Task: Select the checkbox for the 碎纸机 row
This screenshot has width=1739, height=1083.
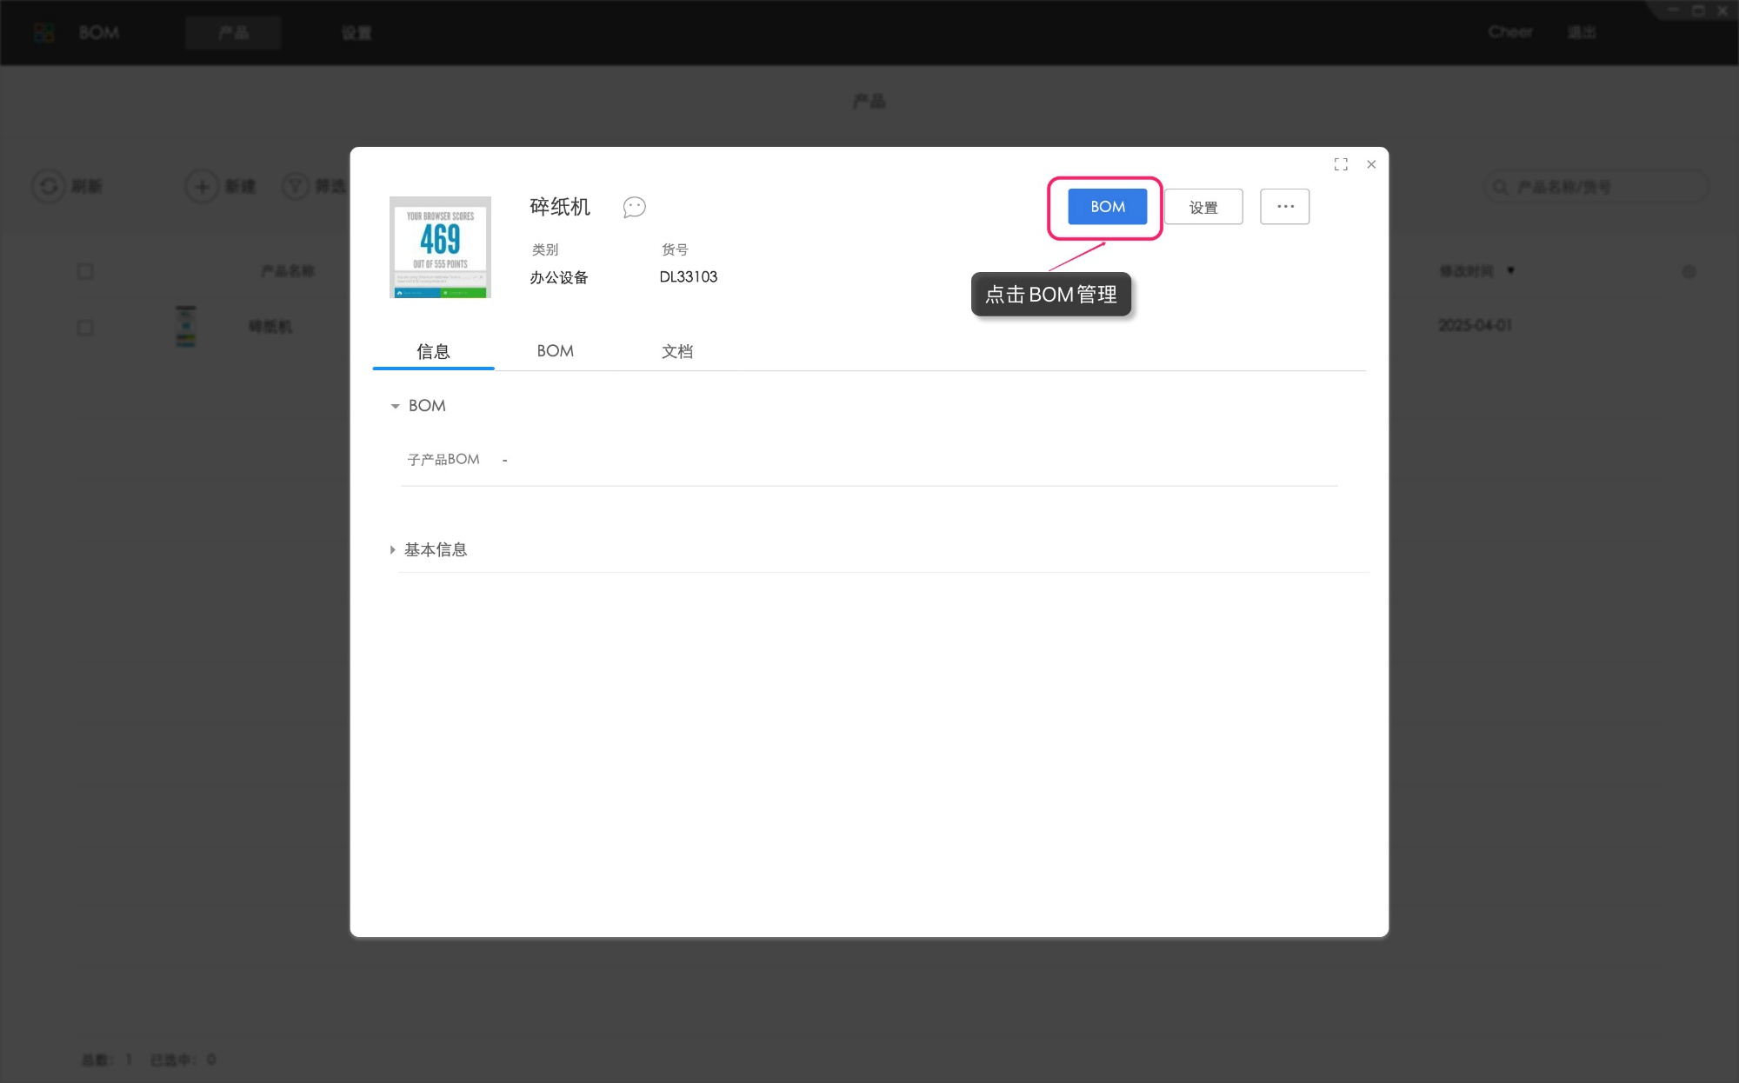Action: click(85, 327)
